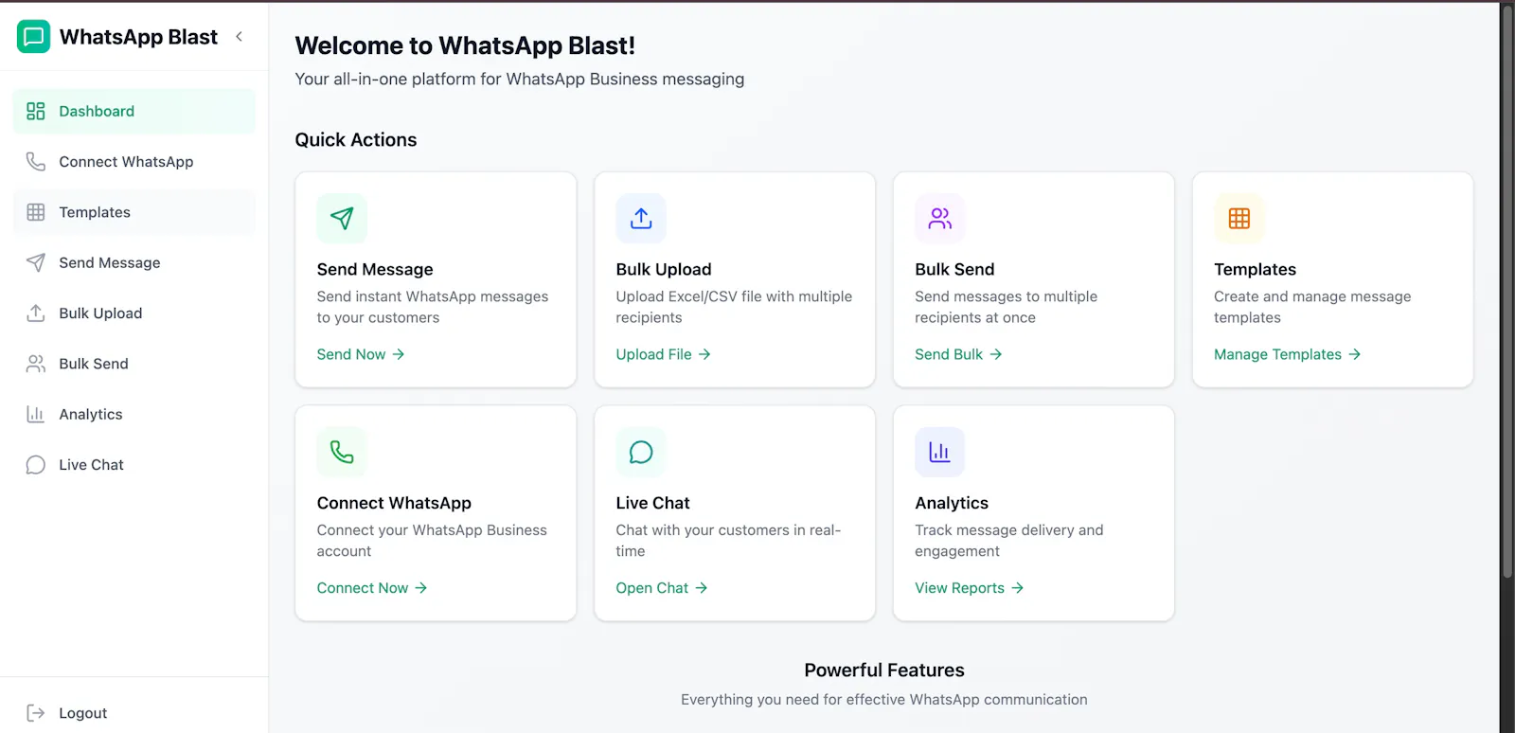Click the upload icon beside Bulk Upload in sidebar
Image resolution: width=1515 pixels, height=733 pixels.
[36, 313]
